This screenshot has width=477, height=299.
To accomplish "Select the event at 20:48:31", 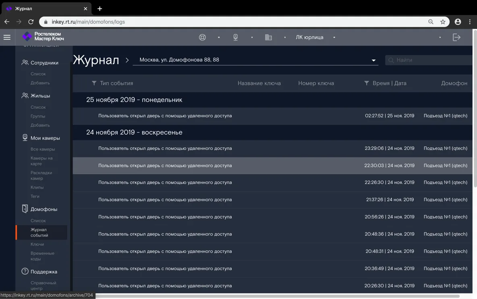I will 273,251.
